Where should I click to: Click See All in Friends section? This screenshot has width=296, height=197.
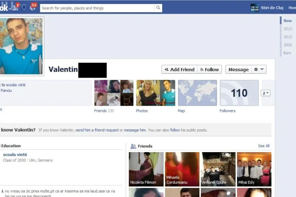tap(264, 146)
